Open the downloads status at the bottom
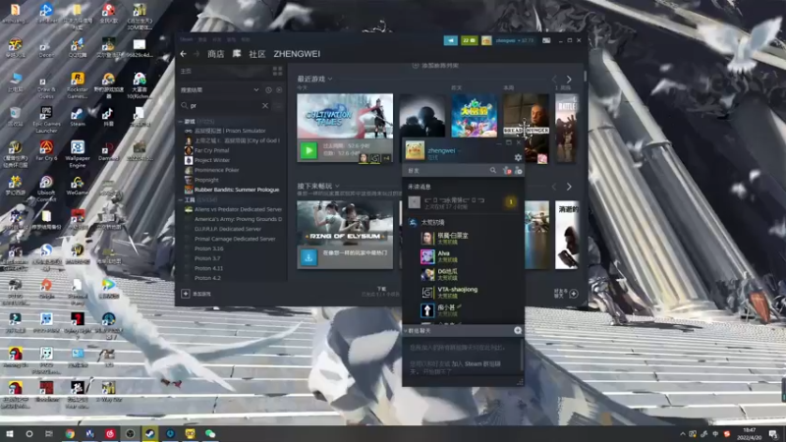This screenshot has width=786, height=442. (381, 292)
